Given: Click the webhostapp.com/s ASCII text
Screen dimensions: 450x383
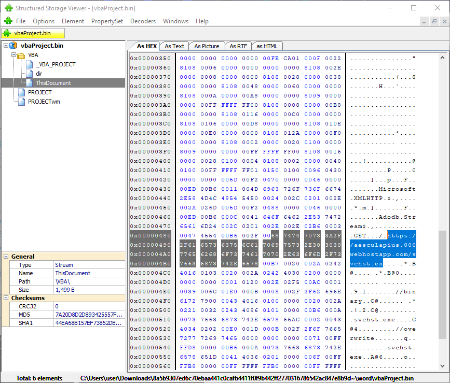Looking at the screenshot, I should pos(383,254).
